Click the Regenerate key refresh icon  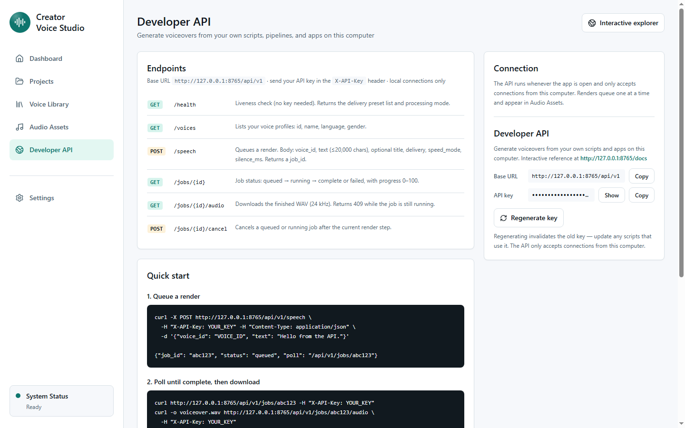click(x=503, y=218)
